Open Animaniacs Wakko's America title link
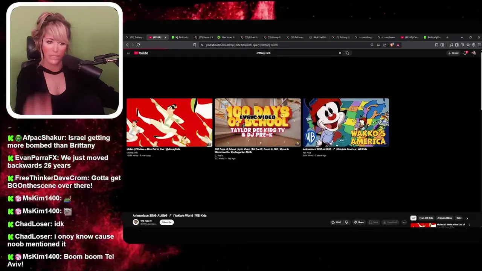The image size is (482, 271). click(335, 149)
